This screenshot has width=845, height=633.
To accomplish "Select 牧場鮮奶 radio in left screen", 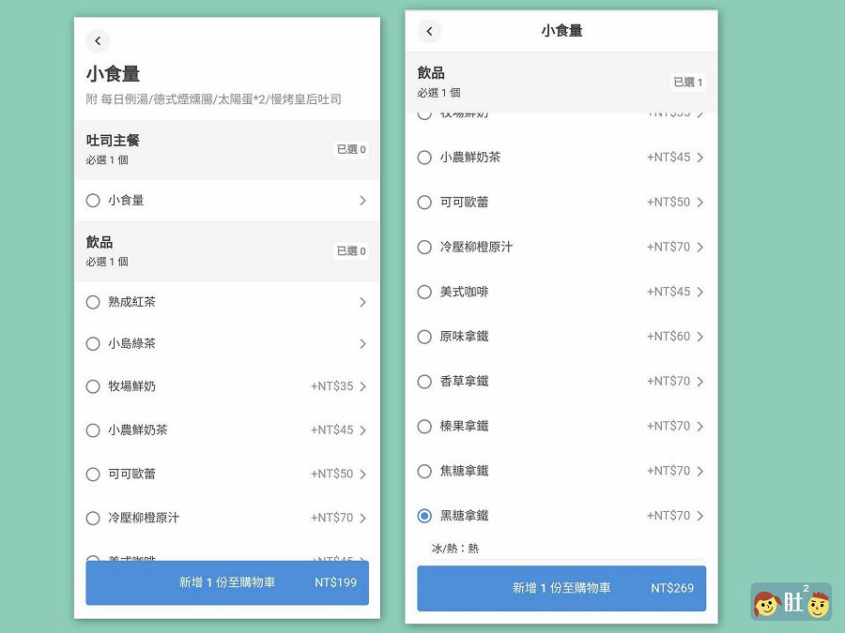I will pyautogui.click(x=93, y=386).
